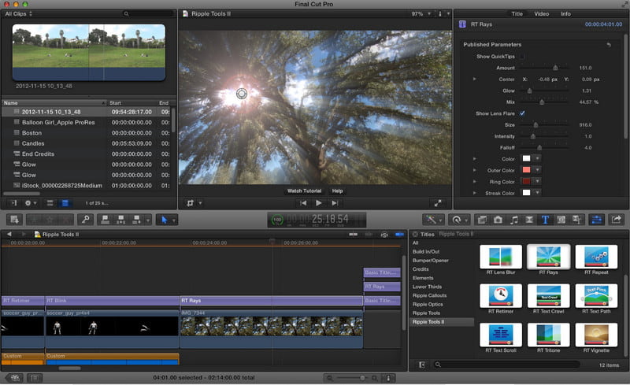Toggle the Timeline Index button at bottom

click(x=35, y=378)
